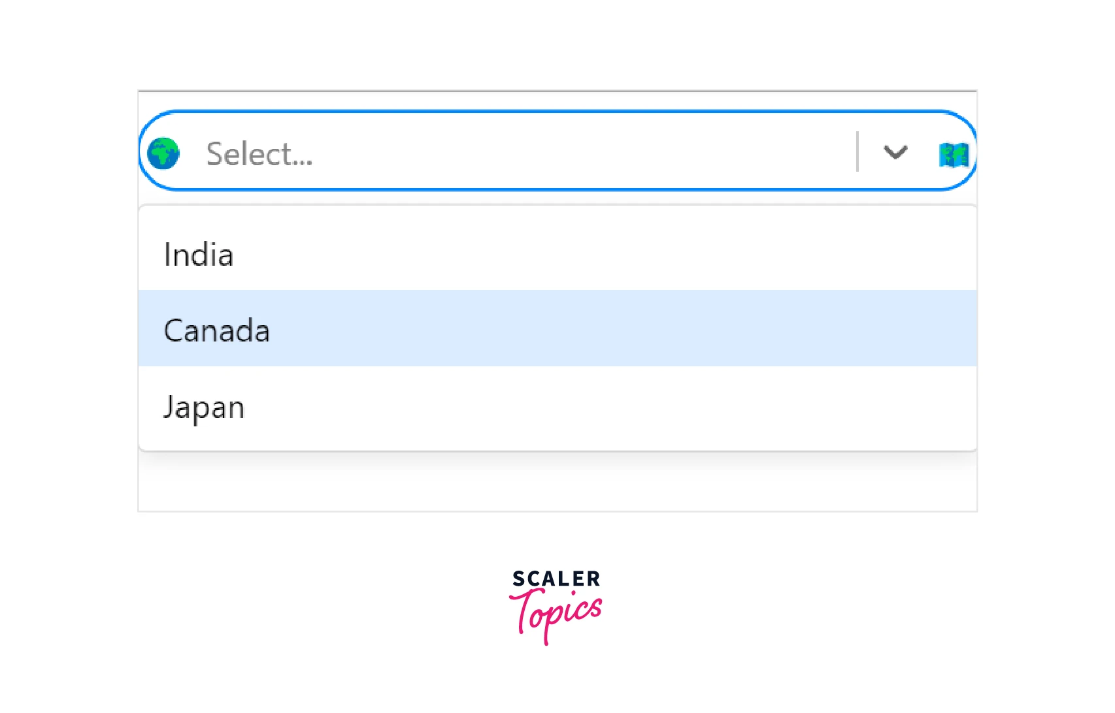This screenshot has height=713, width=1115.
Task: Click the world map icon at right
Action: [x=954, y=155]
